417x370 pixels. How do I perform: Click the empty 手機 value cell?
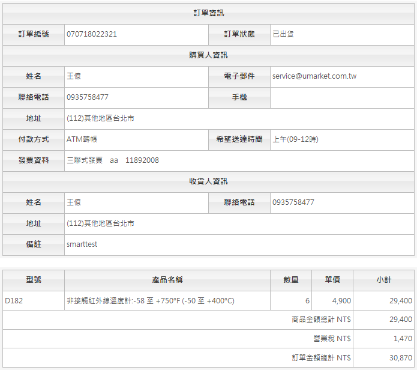pos(342,97)
